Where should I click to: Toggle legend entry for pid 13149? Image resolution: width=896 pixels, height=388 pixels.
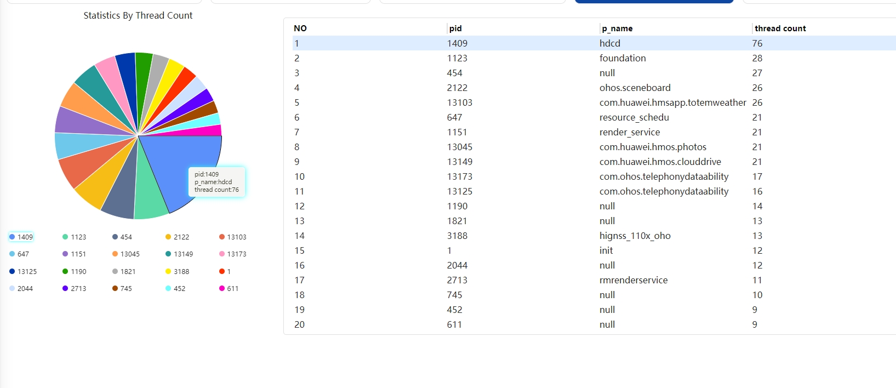(x=179, y=254)
